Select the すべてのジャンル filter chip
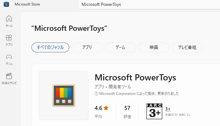The width and height of the screenshot is (220, 126). click(50, 47)
